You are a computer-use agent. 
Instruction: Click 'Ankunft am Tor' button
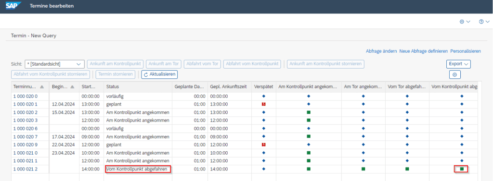[x=164, y=64]
